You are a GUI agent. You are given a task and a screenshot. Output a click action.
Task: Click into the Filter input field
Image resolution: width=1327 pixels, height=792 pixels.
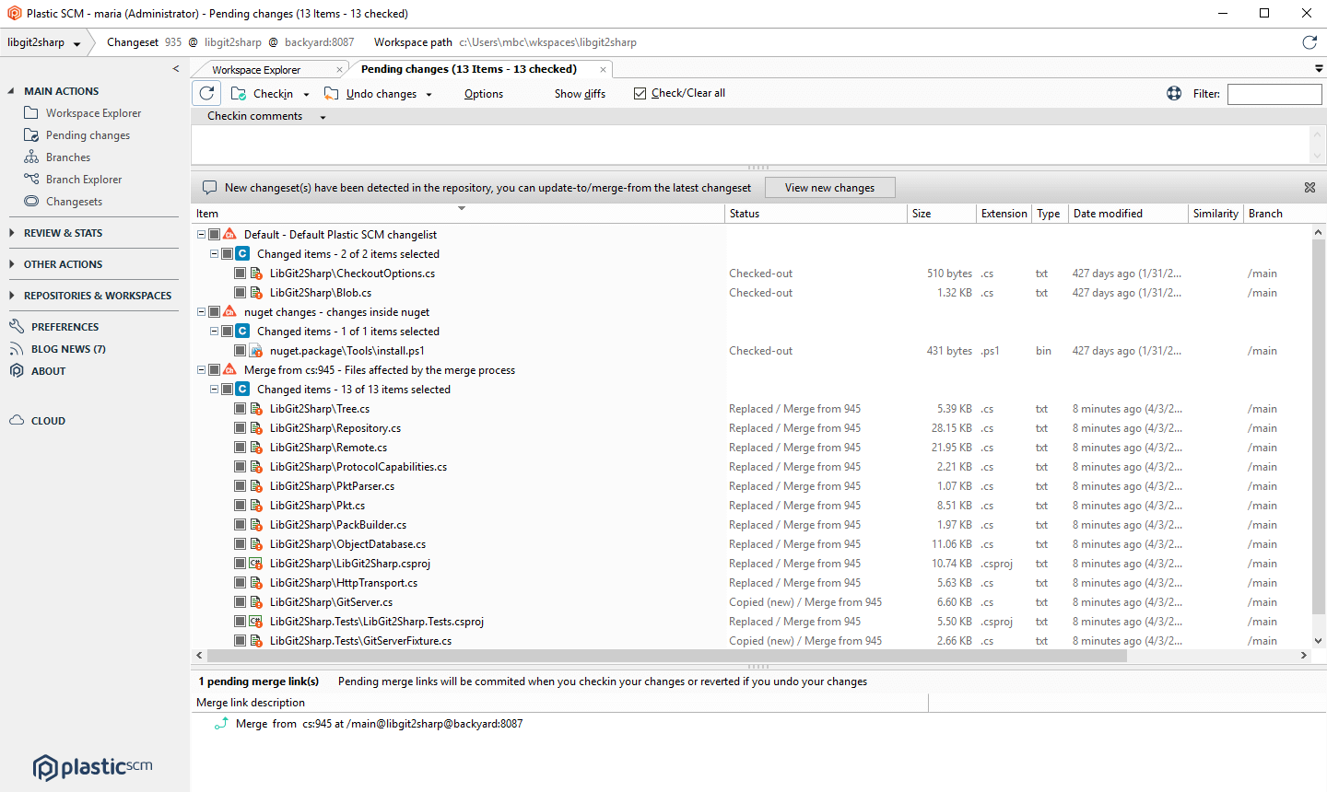[1274, 94]
